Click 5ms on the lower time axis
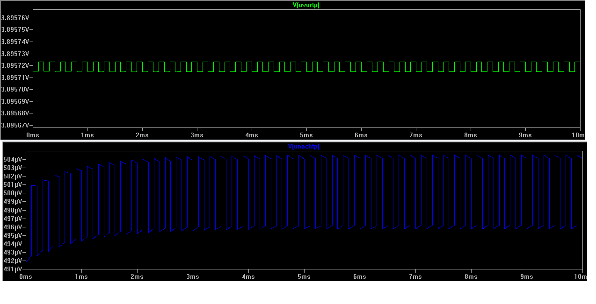The height and width of the screenshot is (304, 596). (x=304, y=276)
